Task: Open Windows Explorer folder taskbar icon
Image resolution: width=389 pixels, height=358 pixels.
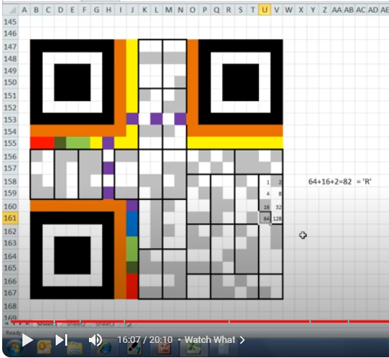Action: coord(74,349)
